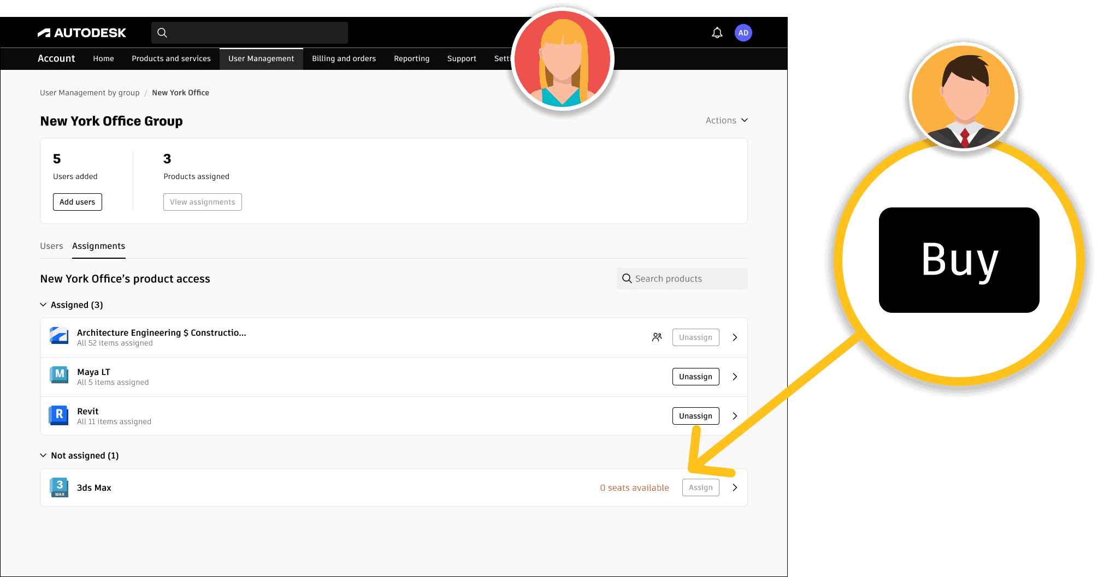The height and width of the screenshot is (577, 1098).
Task: Unassign Maya LT from the group
Action: click(x=695, y=377)
